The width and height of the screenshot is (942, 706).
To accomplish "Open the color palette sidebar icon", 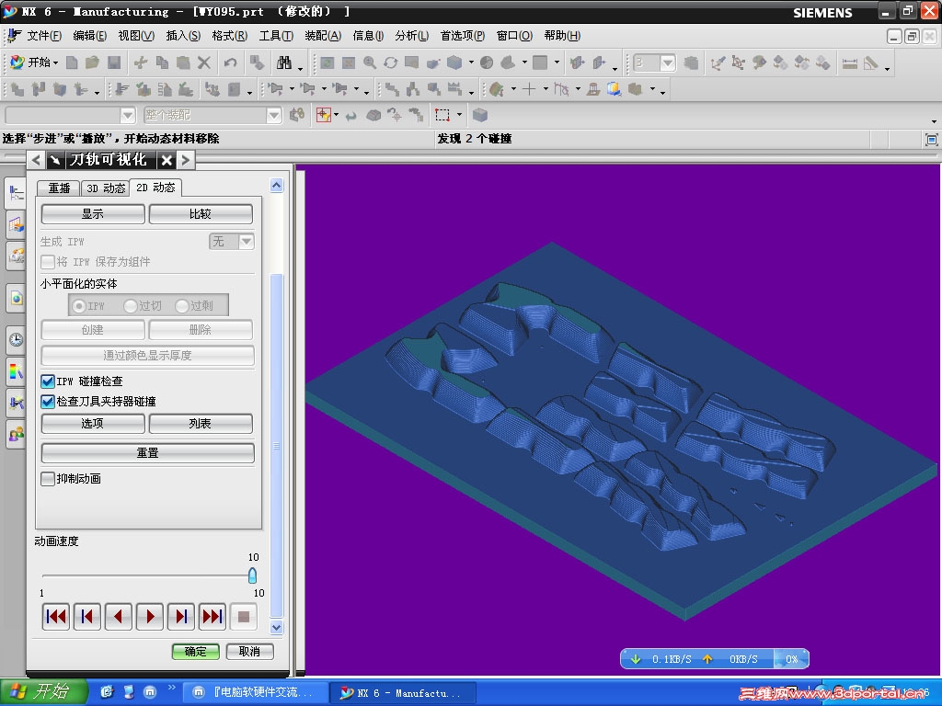I will [17, 371].
